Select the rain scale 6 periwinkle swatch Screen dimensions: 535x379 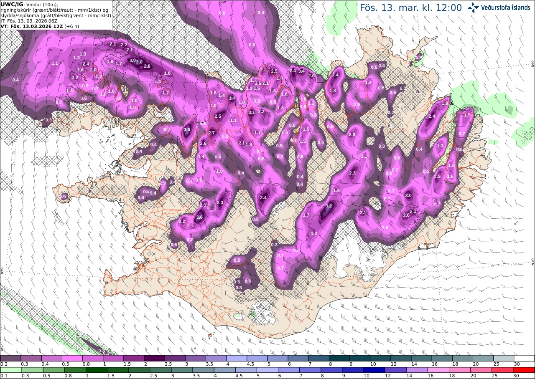(x=289, y=370)
